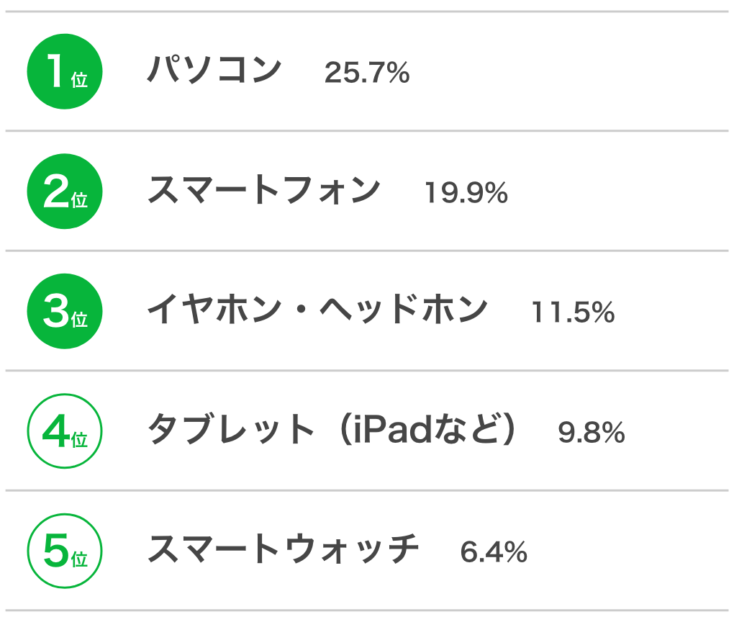734x635 pixels.
Task: Click the green 1位 rank badge
Action: (65, 71)
